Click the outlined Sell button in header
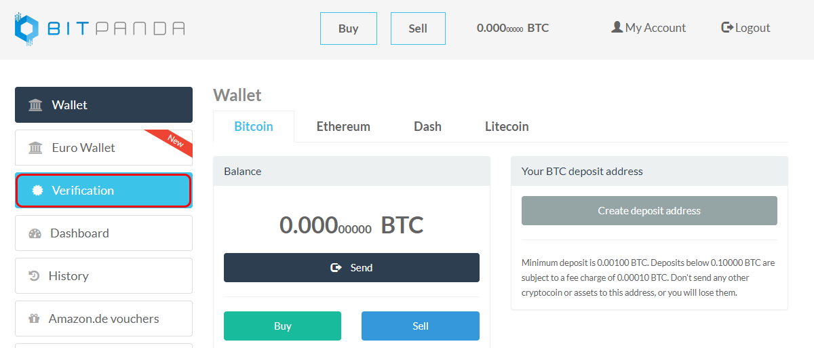This screenshot has width=814, height=348. [418, 28]
